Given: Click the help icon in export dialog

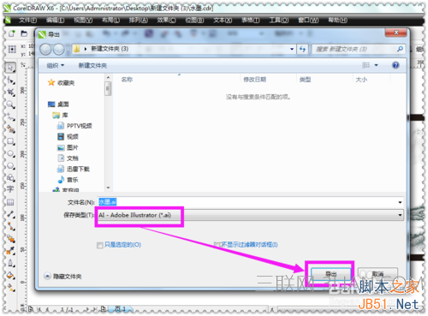Looking at the screenshot, I should 395,65.
